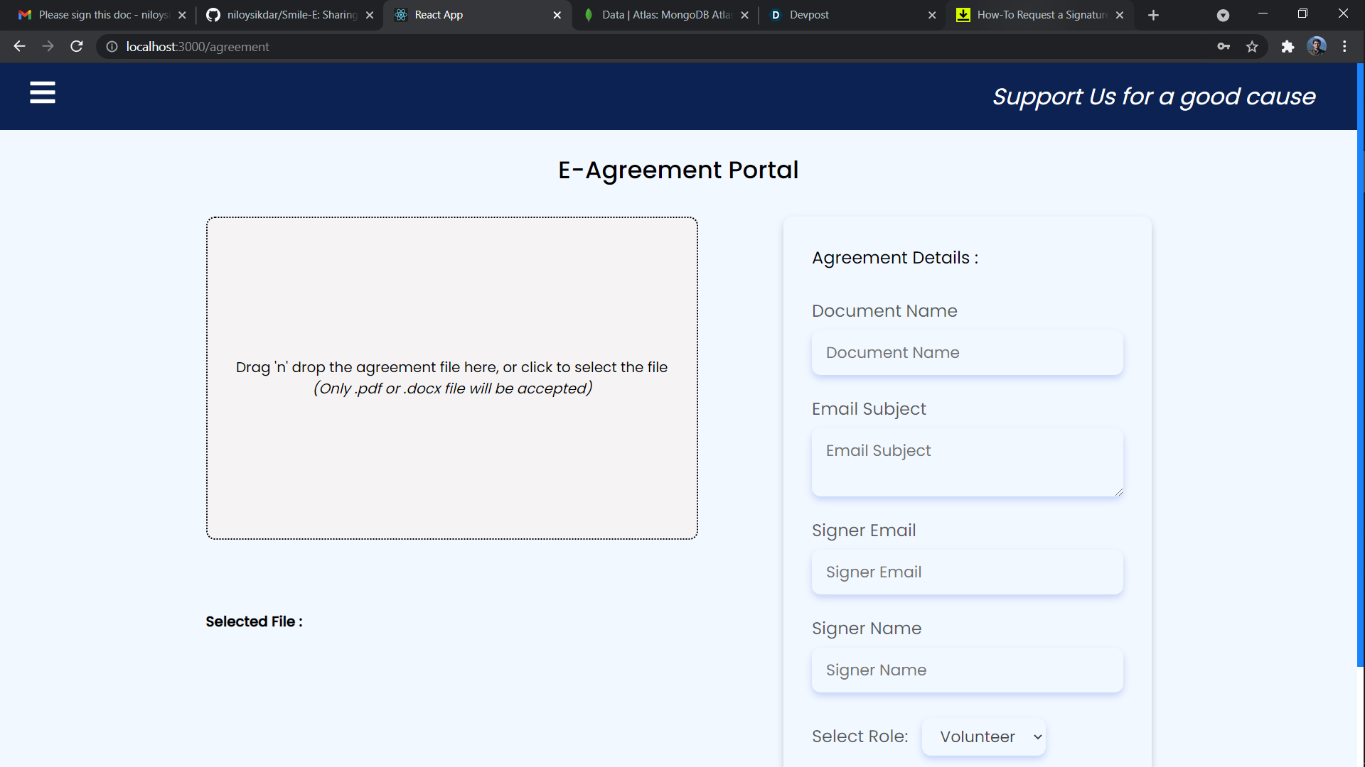Expand the Select Role Volunteer dropdown

983,736
